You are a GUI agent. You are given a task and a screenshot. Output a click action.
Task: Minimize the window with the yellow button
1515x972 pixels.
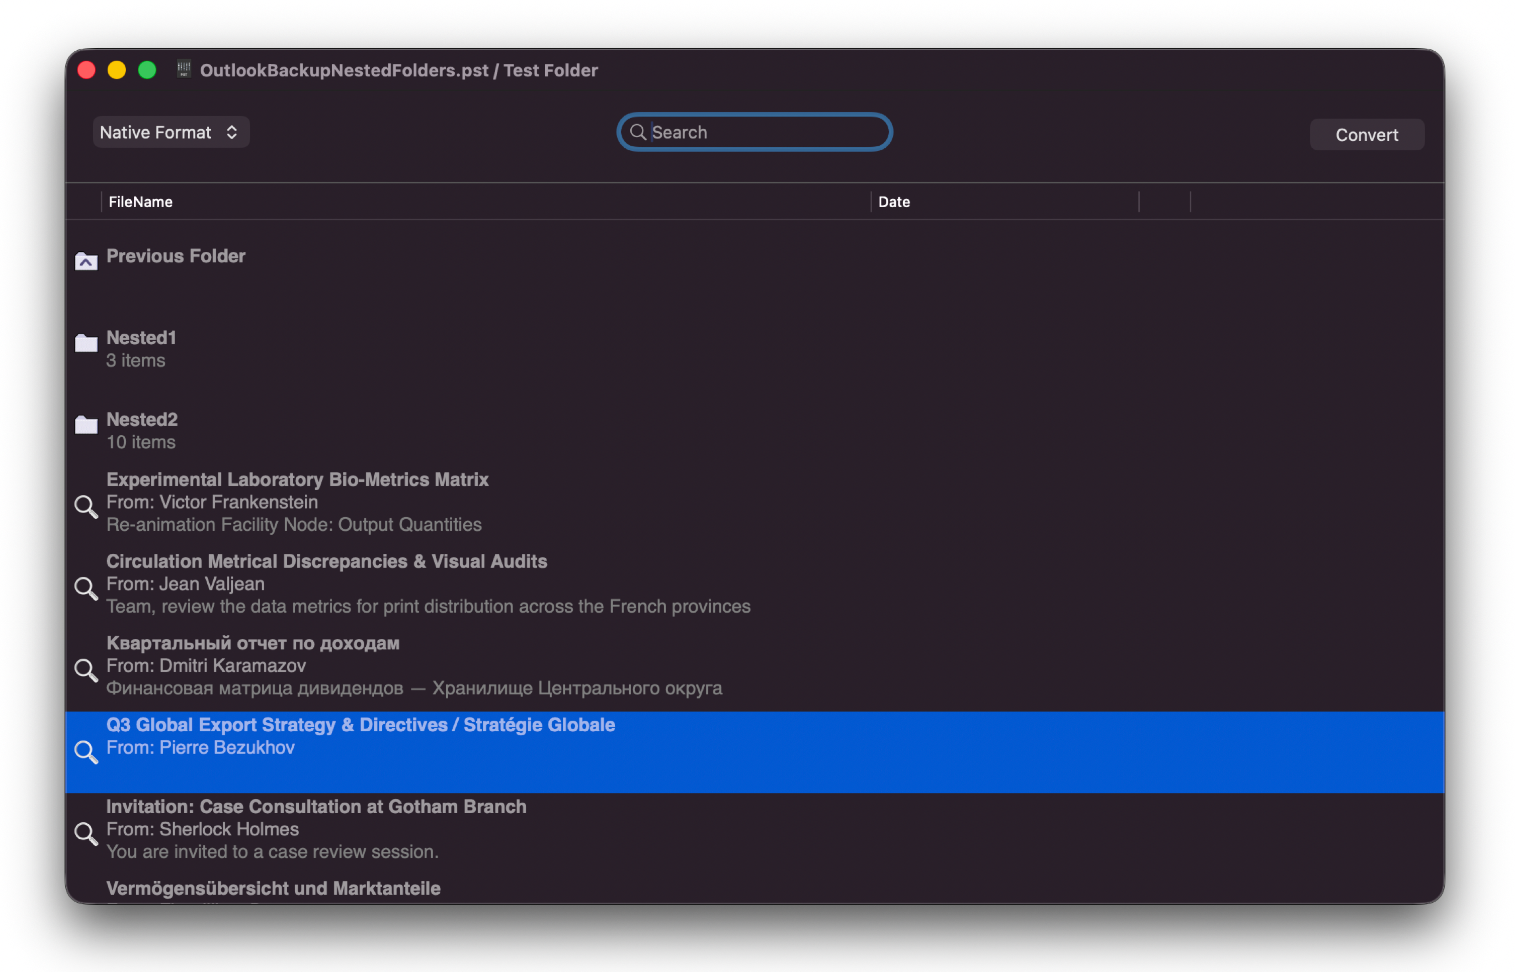[x=117, y=70]
